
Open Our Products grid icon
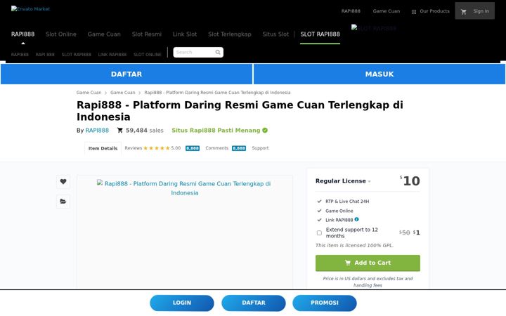click(x=414, y=12)
